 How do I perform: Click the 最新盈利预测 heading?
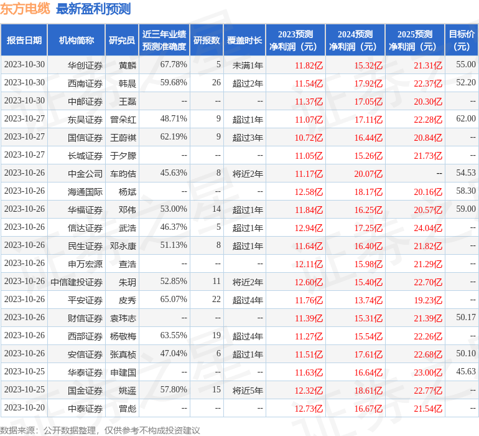[93, 9]
